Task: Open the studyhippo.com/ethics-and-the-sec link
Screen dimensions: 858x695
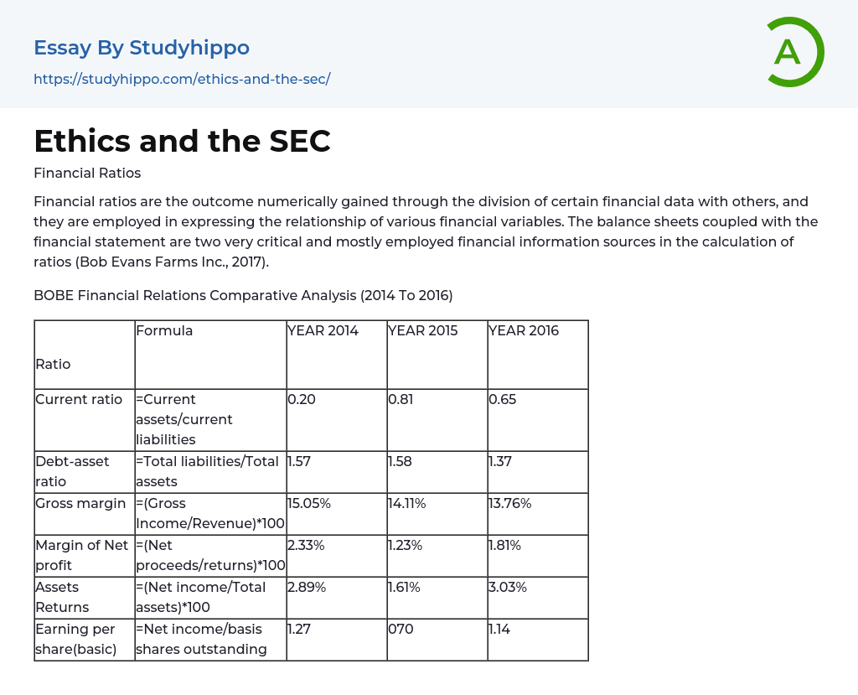Action: pyautogui.click(x=182, y=79)
